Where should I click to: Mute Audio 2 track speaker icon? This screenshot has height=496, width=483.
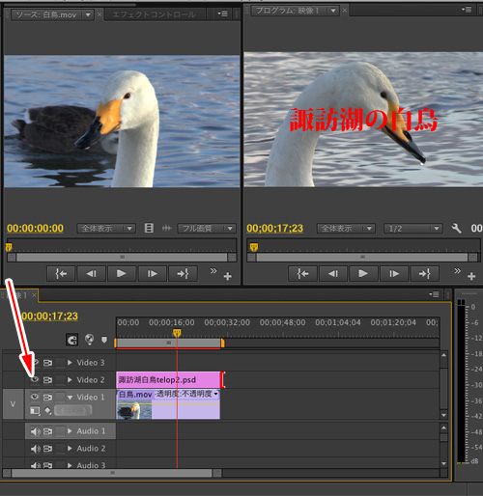coord(35,449)
